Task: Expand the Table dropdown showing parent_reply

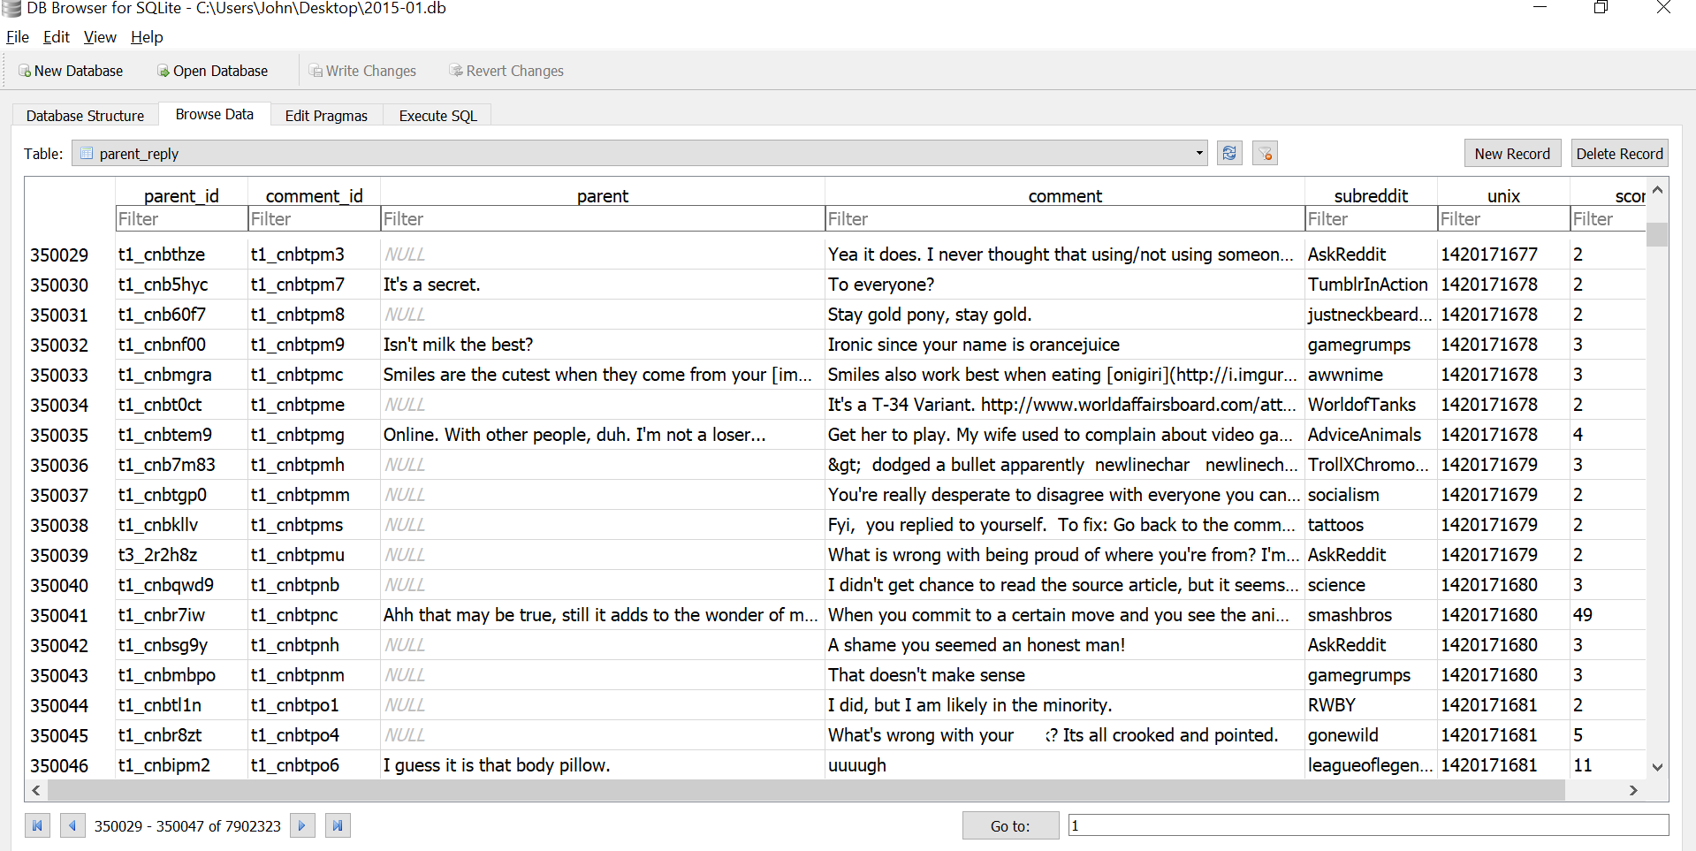Action: tap(641, 153)
